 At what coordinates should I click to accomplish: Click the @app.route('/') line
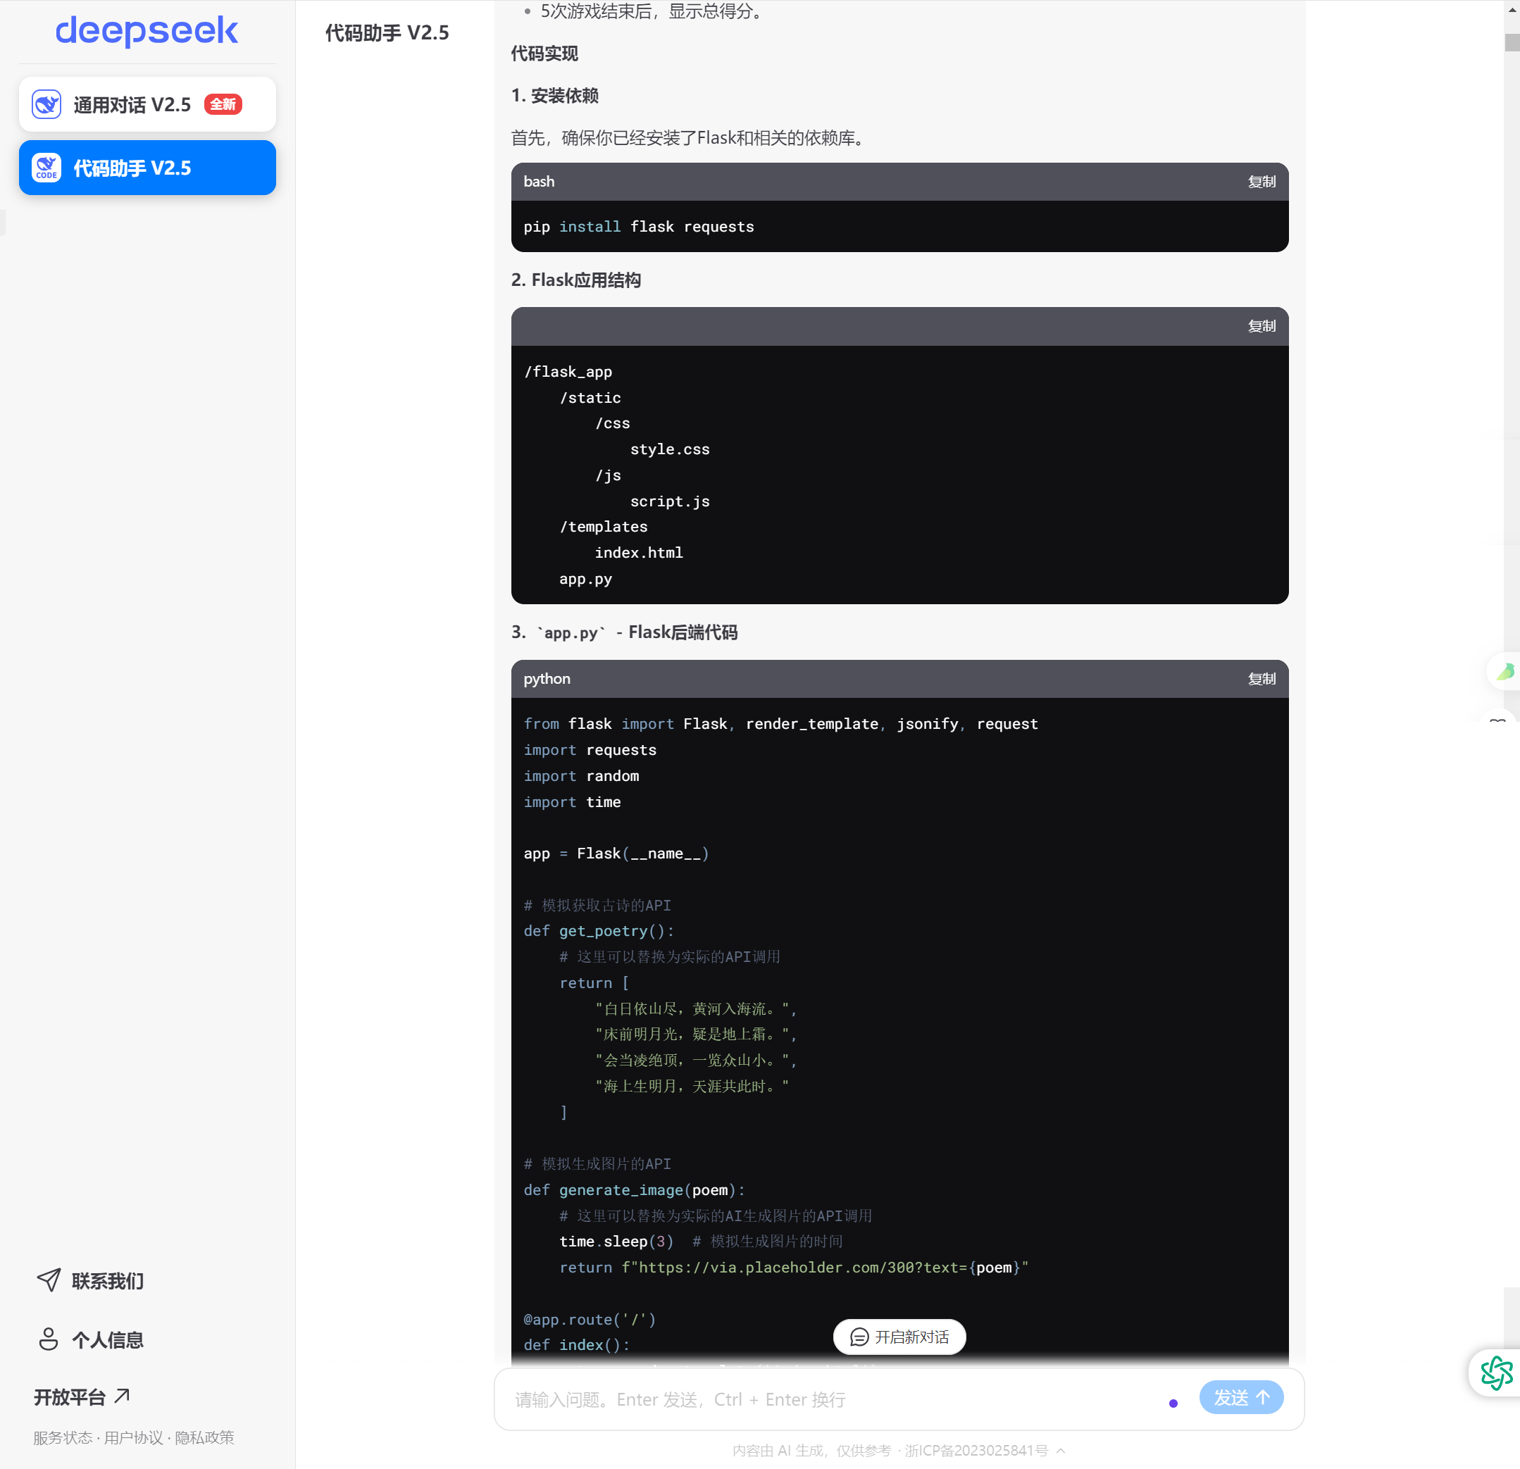[x=590, y=1320]
